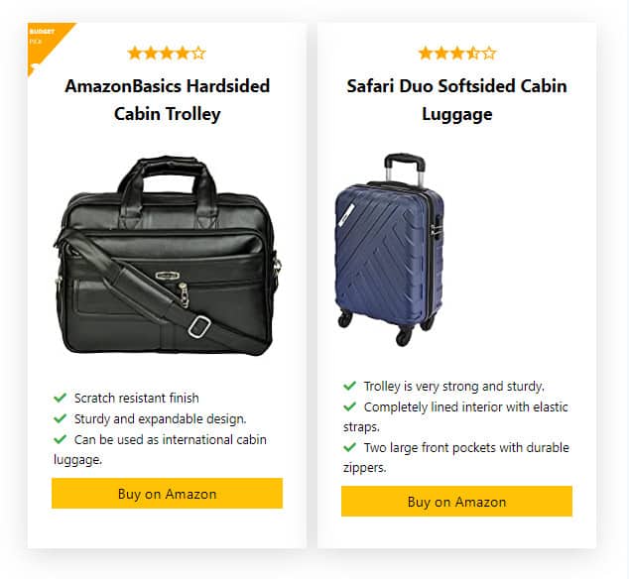The image size is (629, 579).
Task: Click the Safari Duo star rating
Action: pyautogui.click(x=456, y=54)
